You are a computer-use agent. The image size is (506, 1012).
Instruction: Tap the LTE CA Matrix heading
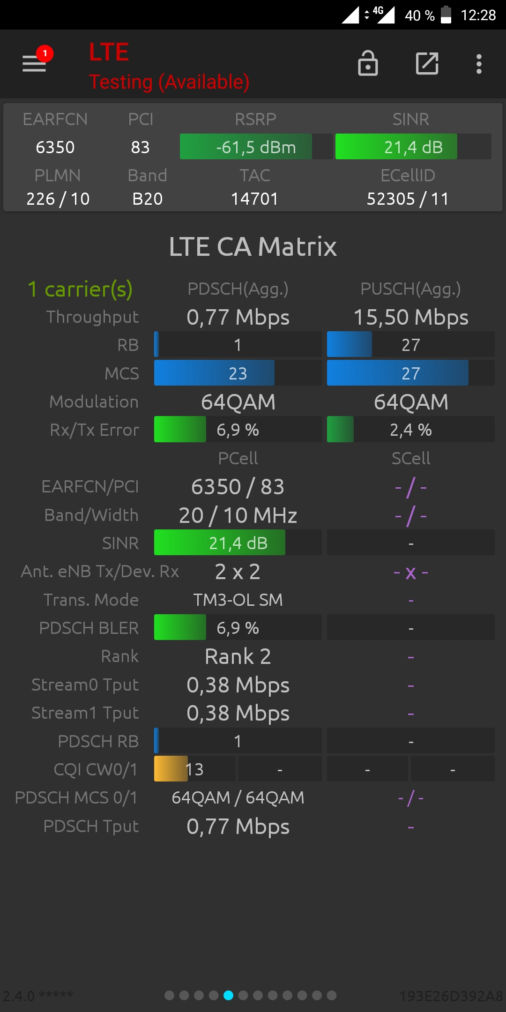253,246
